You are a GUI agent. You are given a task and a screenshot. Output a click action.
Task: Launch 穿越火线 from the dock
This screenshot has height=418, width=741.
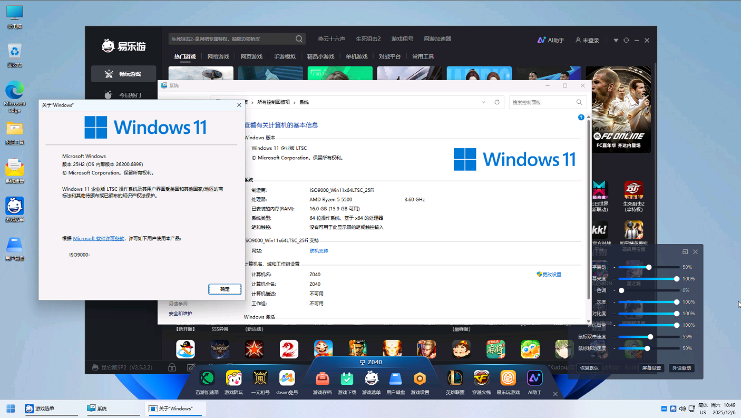pos(481,378)
